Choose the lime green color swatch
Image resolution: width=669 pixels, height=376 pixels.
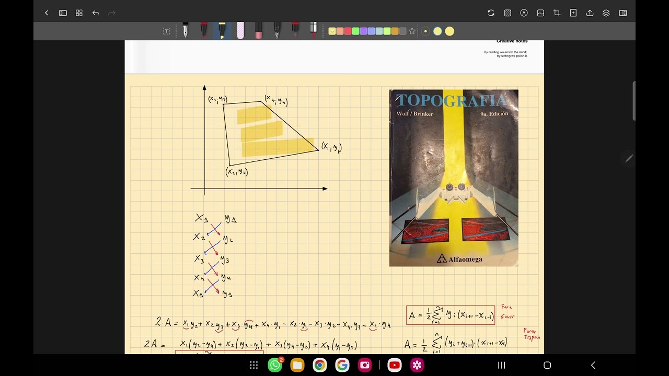(x=387, y=31)
